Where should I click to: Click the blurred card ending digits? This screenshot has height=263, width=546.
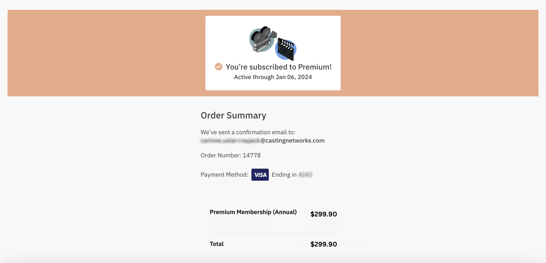(305, 175)
